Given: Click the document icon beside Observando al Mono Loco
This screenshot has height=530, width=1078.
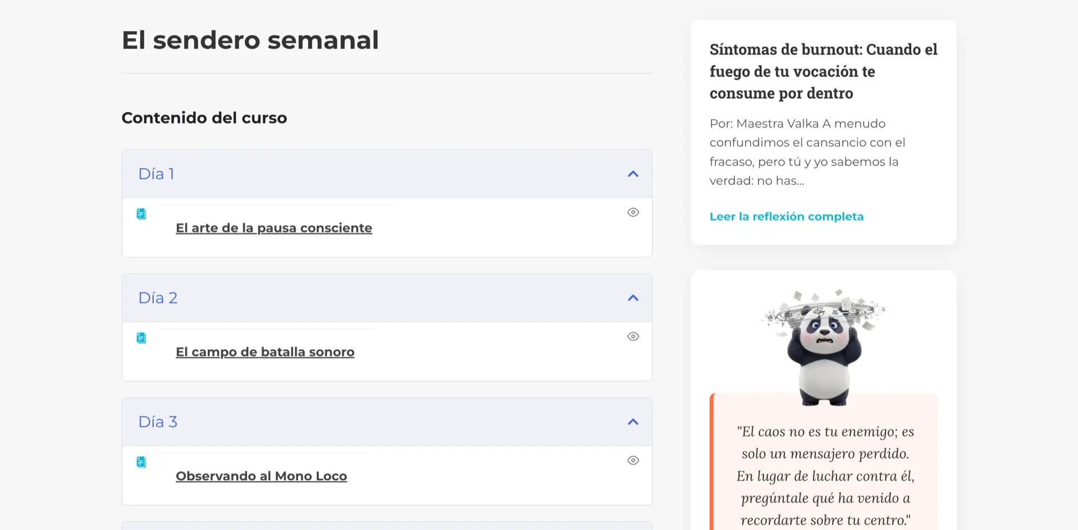Looking at the screenshot, I should pos(141,462).
